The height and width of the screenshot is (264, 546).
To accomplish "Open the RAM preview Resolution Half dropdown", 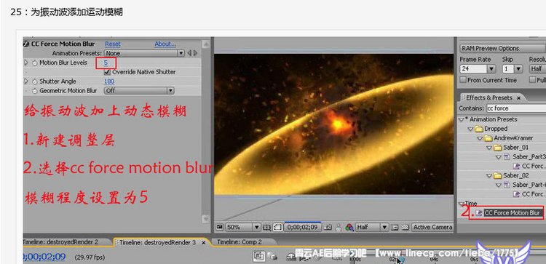I will [x=537, y=69].
